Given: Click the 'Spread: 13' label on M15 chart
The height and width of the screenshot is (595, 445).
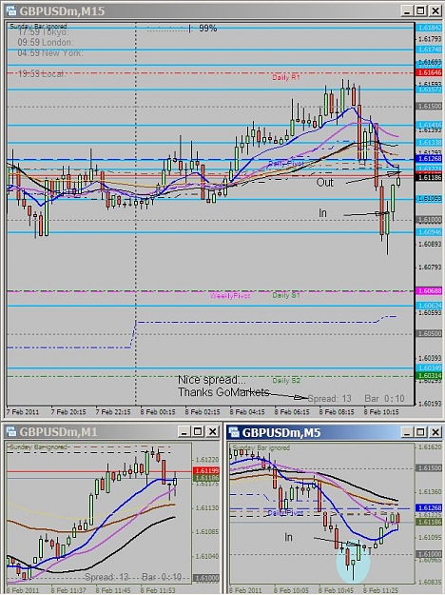Looking at the screenshot, I should tap(329, 399).
